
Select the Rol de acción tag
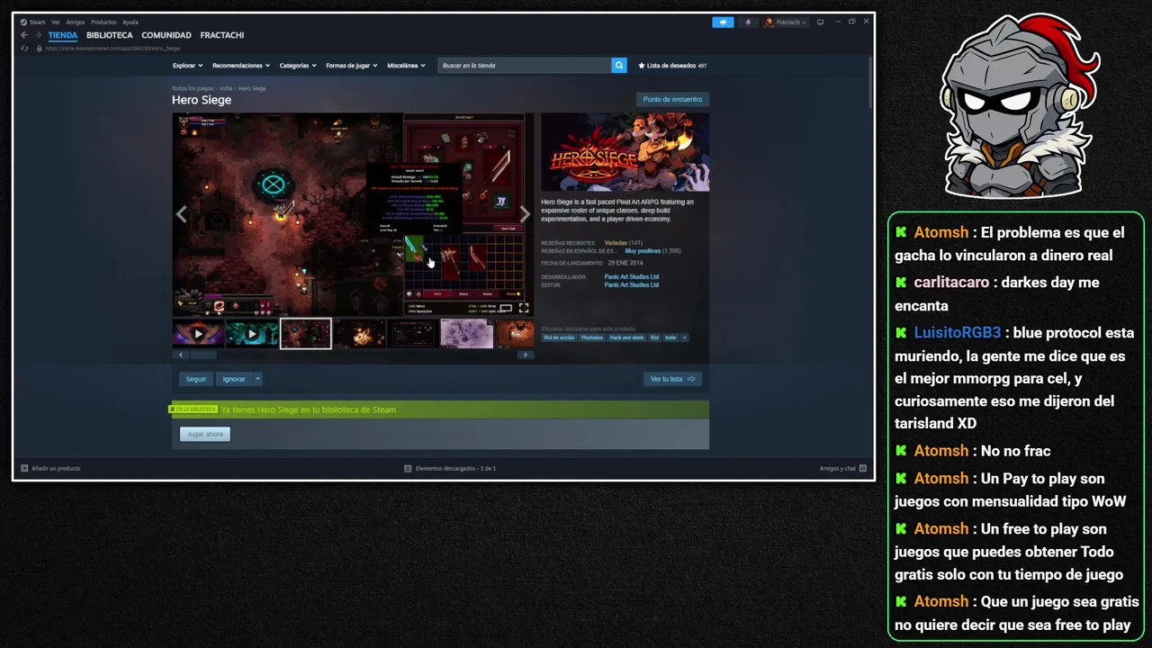(x=559, y=337)
